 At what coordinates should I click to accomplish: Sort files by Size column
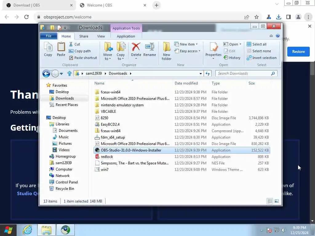tap(252, 83)
